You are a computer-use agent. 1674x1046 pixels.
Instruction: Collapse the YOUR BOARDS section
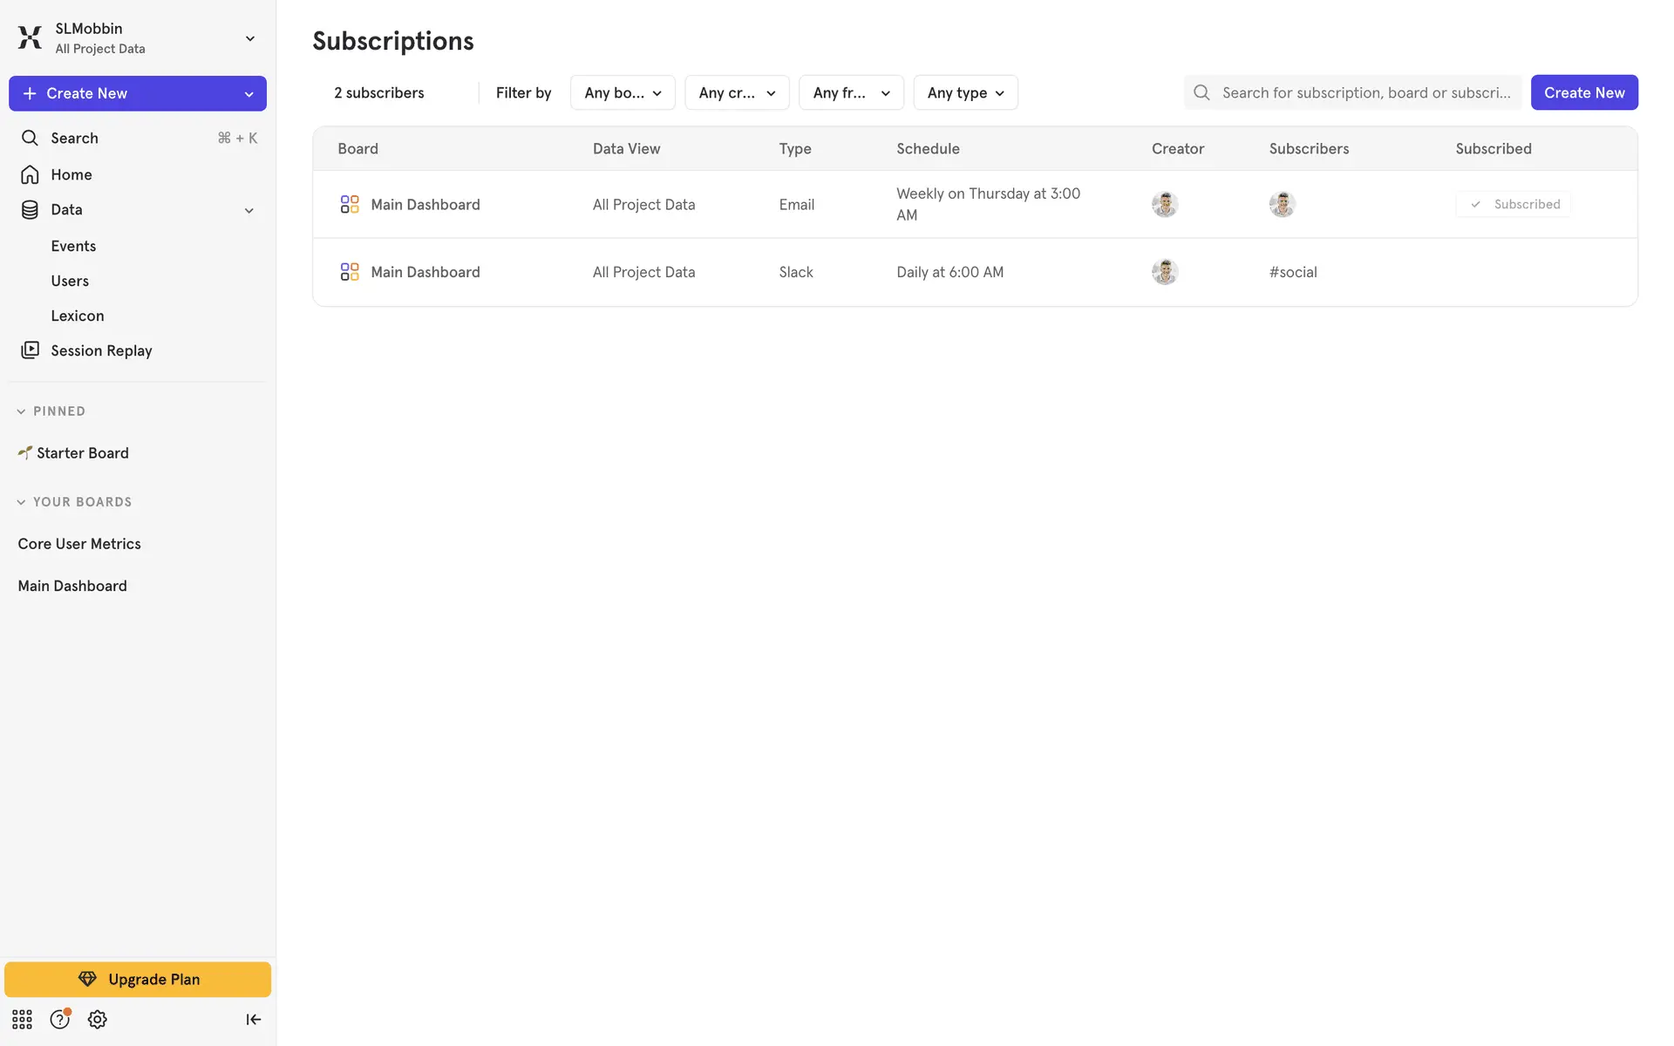point(21,502)
